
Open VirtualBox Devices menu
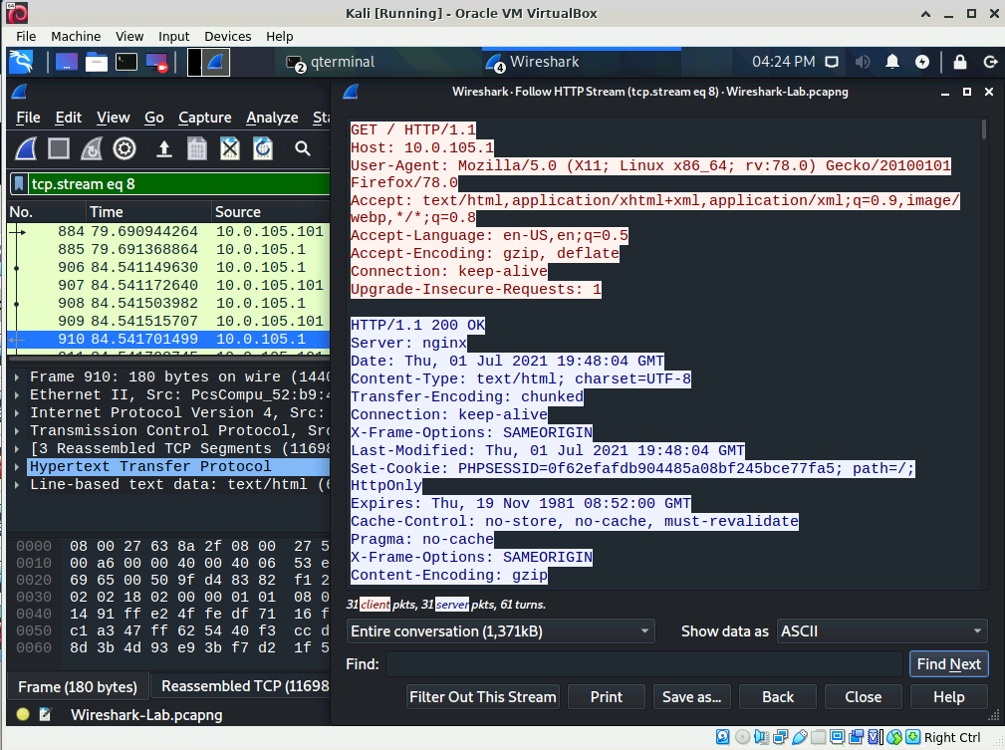coord(227,37)
